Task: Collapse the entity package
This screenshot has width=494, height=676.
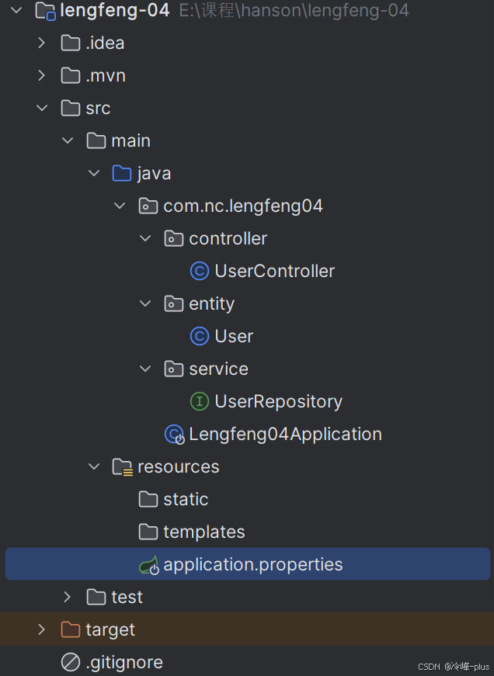Action: point(145,303)
